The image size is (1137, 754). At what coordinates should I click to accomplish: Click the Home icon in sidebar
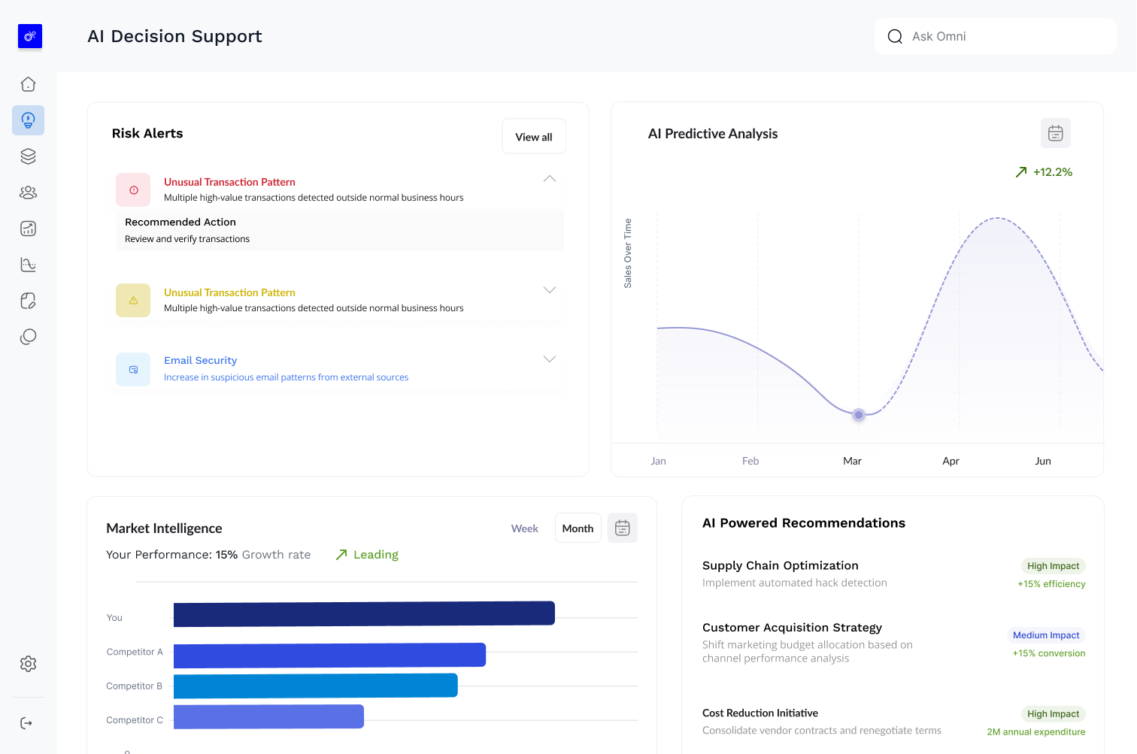tap(28, 84)
